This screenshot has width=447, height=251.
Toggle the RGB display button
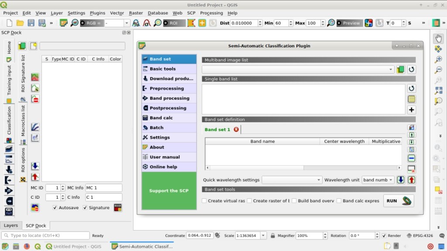tap(91, 23)
